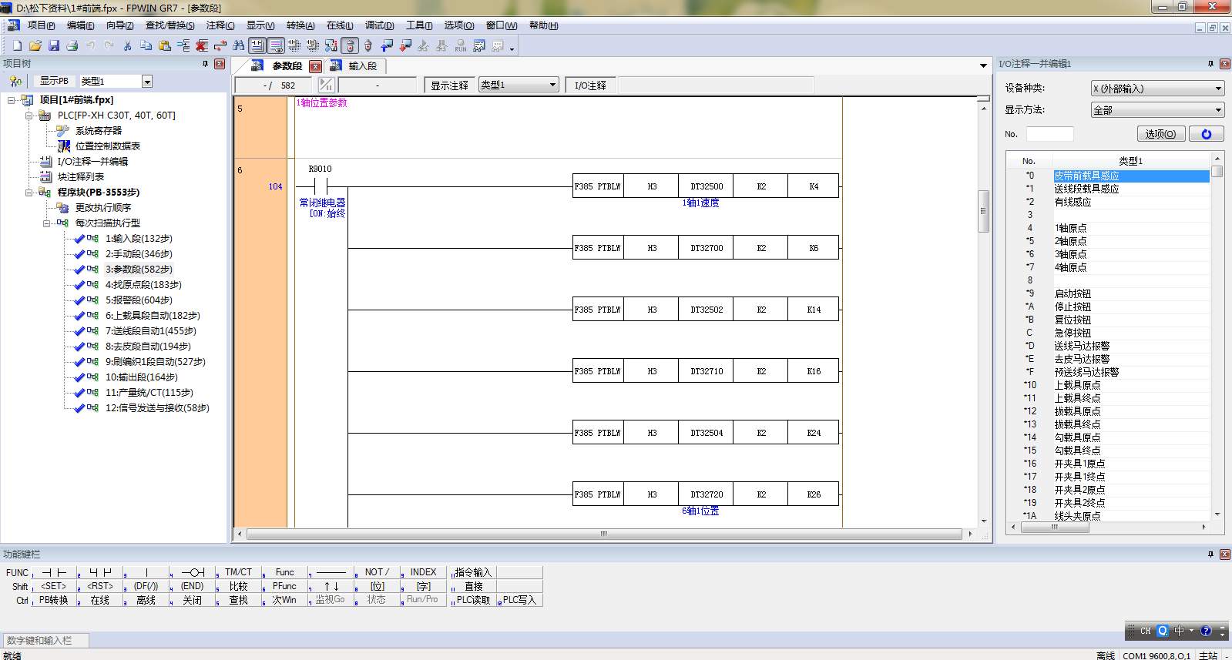Cut the selected ladder element
The height and width of the screenshot is (660, 1232).
click(x=128, y=45)
